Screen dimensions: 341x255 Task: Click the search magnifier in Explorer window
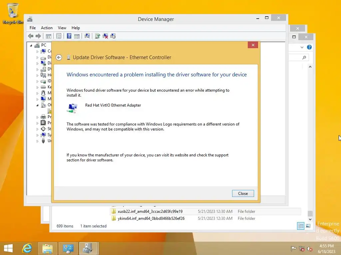pyautogui.click(x=304, y=57)
